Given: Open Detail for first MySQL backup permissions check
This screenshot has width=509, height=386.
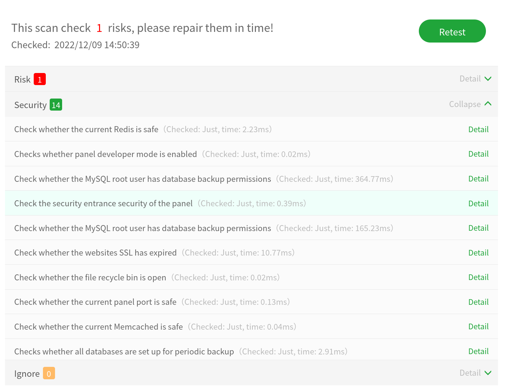Looking at the screenshot, I should coord(478,178).
